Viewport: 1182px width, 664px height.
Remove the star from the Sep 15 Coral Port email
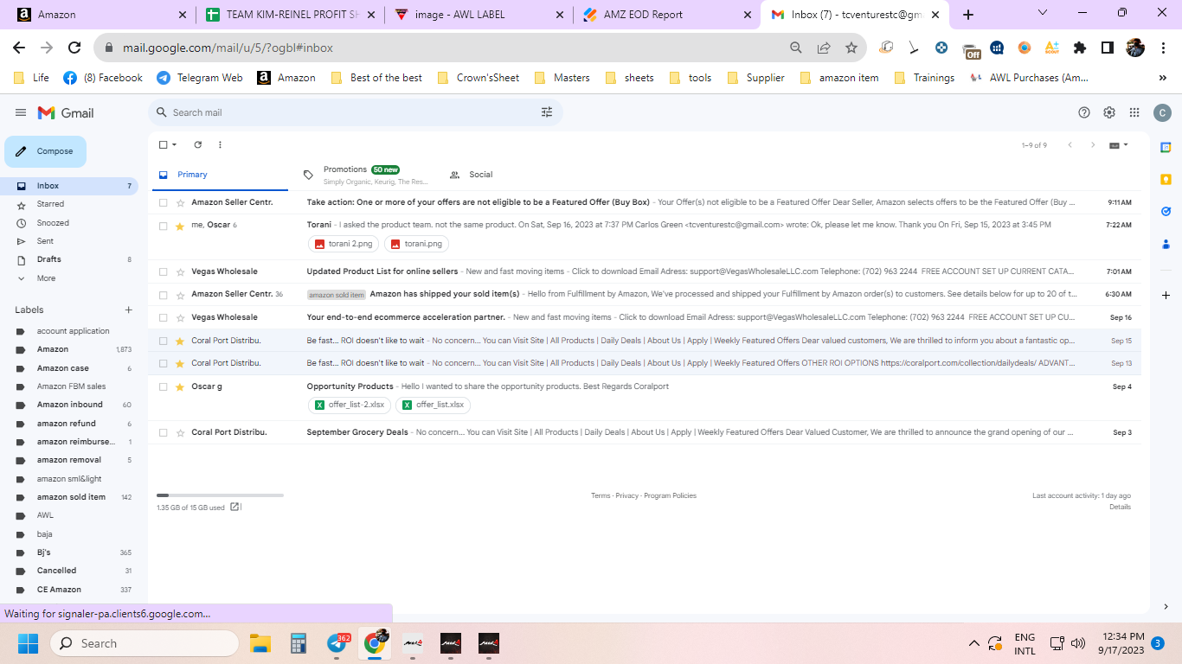[180, 341]
